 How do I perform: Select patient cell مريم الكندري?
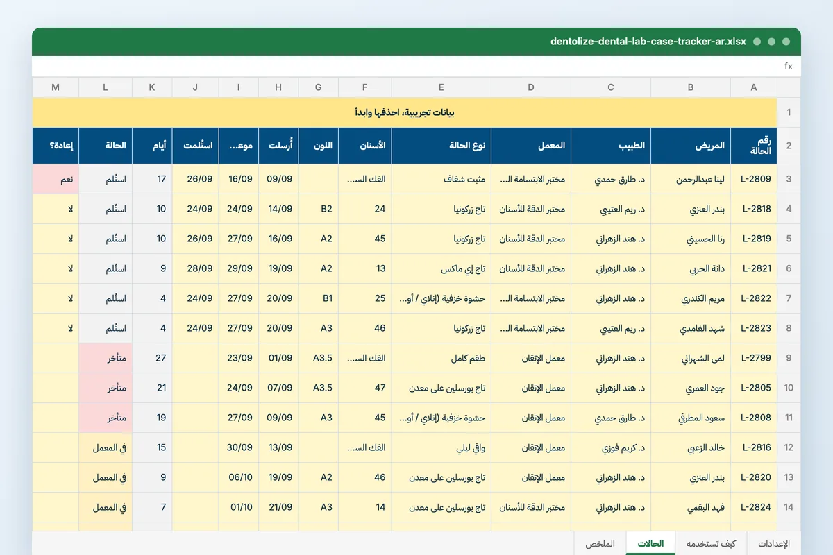click(x=691, y=298)
